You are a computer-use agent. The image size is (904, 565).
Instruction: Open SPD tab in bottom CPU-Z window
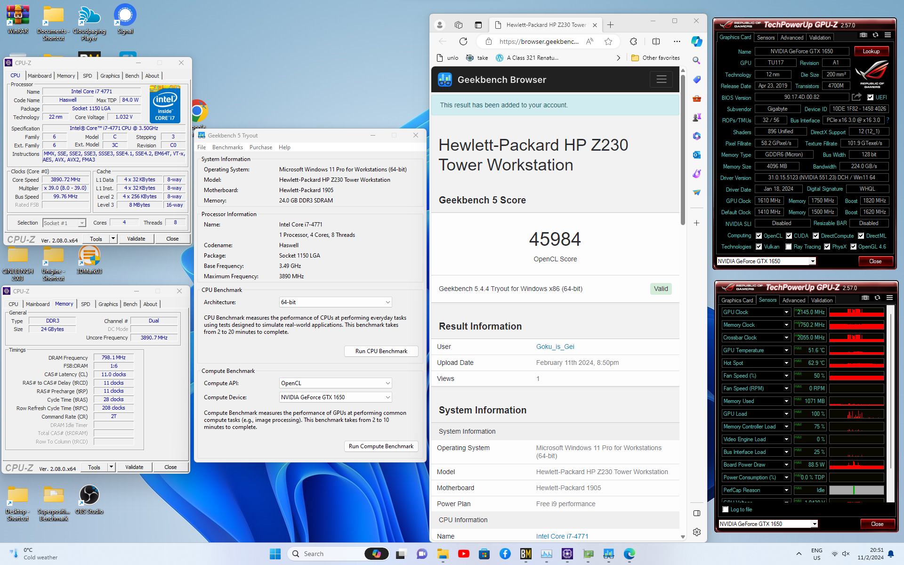tap(86, 304)
